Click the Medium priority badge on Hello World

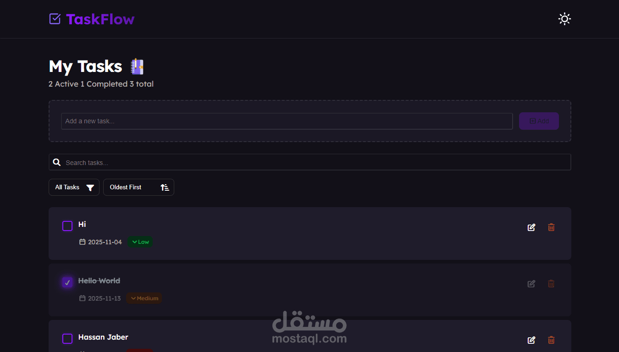tap(144, 298)
